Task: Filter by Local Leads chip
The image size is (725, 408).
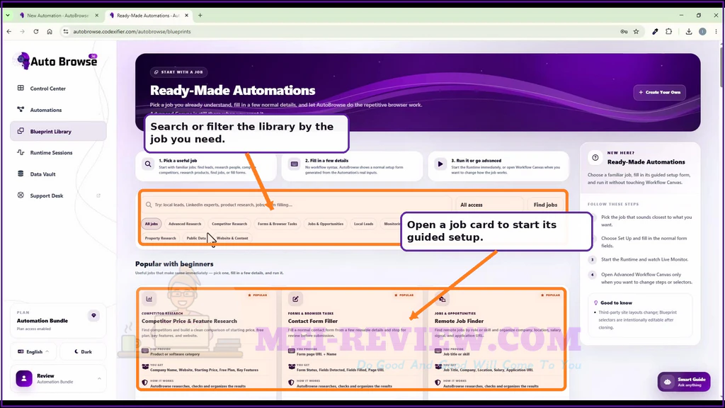Action: (363, 224)
